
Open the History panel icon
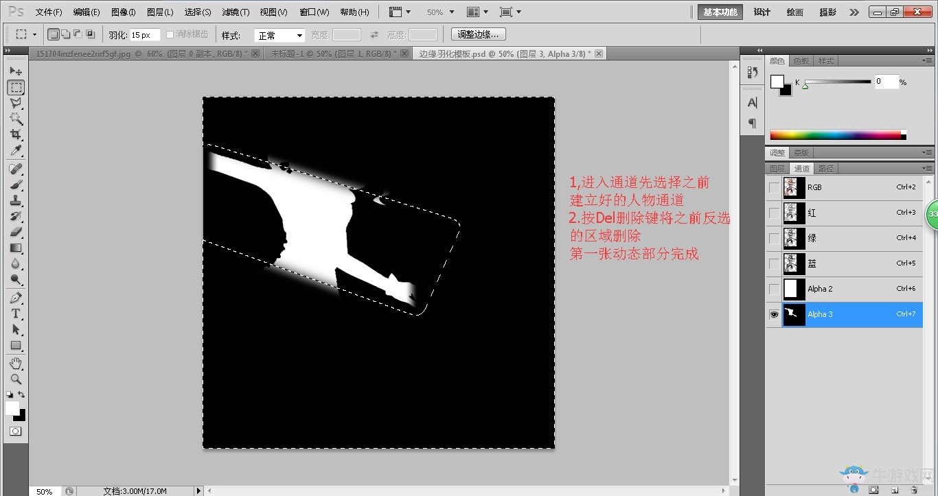coord(753,72)
